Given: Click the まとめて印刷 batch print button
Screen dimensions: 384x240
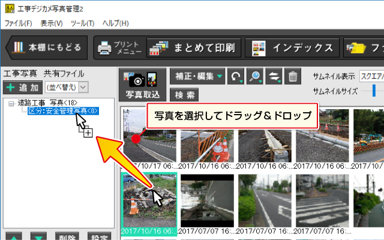Looking at the screenshot, I should pos(194,48).
